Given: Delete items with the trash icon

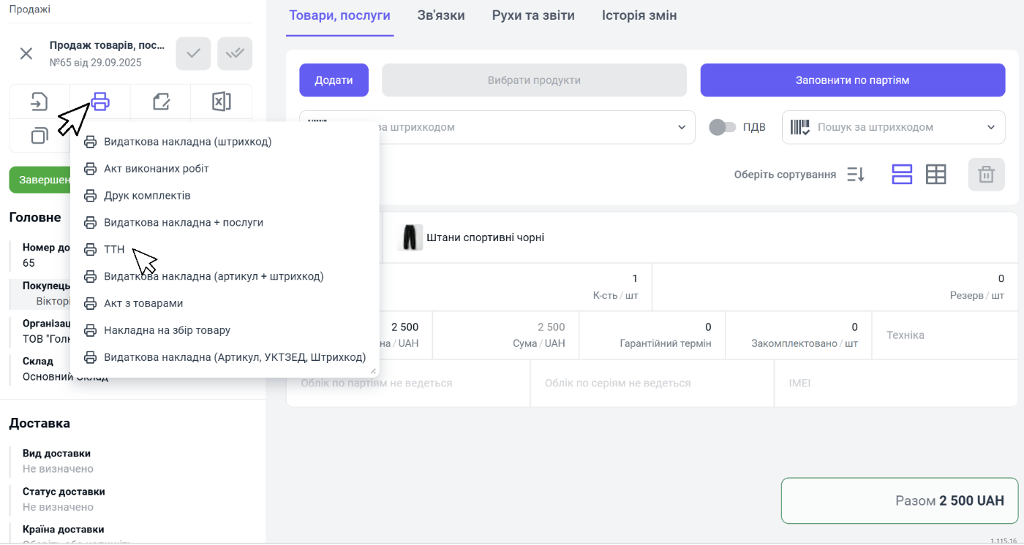Looking at the screenshot, I should tap(986, 175).
